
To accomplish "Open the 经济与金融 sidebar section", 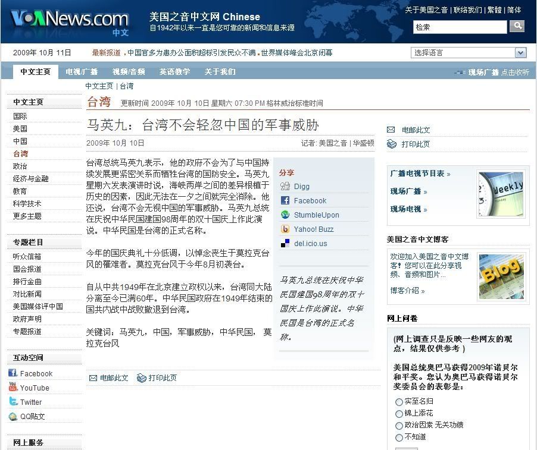I will (31, 179).
